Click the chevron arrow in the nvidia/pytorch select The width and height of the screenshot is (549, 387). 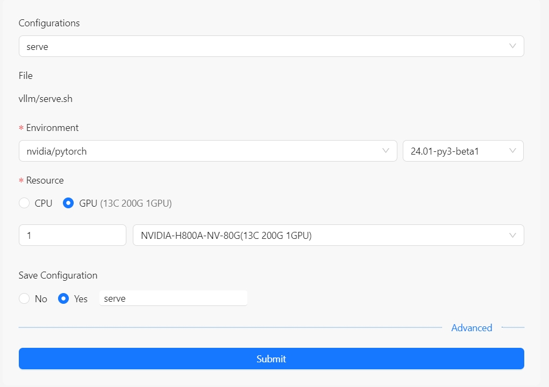[x=386, y=151]
